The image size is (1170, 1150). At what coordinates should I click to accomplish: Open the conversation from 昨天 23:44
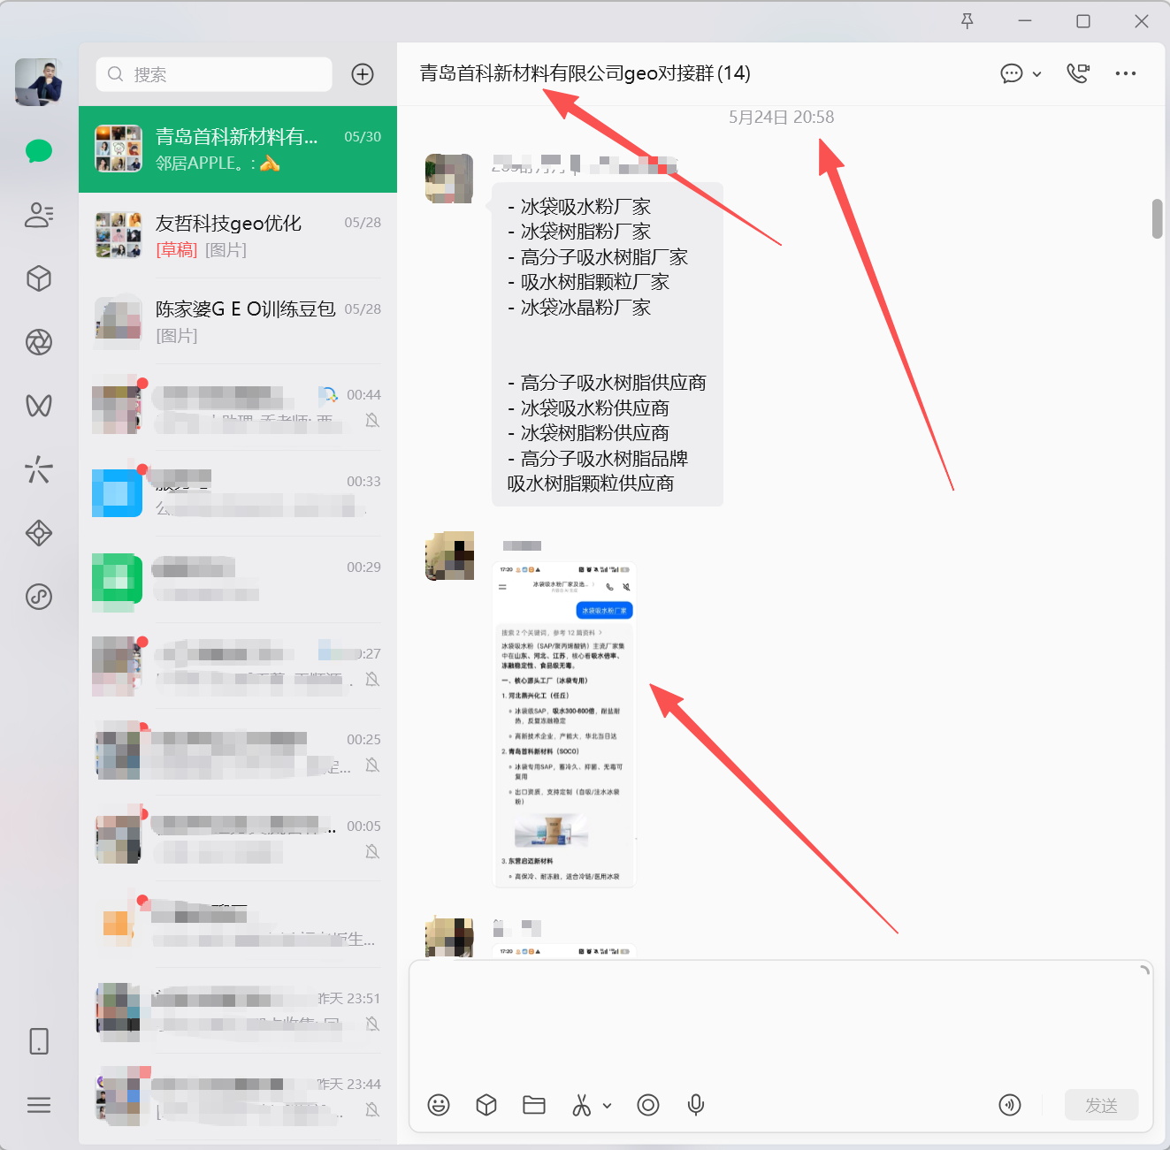[x=238, y=1097]
